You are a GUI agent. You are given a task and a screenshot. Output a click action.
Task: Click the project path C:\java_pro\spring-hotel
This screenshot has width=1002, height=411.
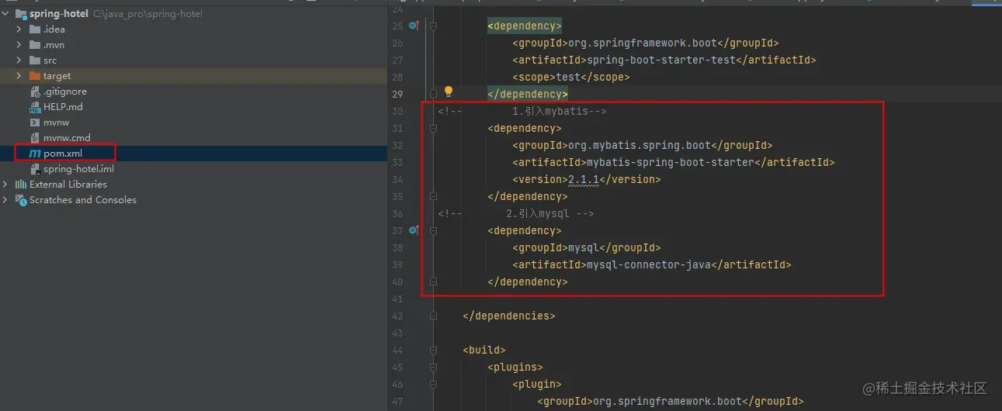tap(147, 14)
